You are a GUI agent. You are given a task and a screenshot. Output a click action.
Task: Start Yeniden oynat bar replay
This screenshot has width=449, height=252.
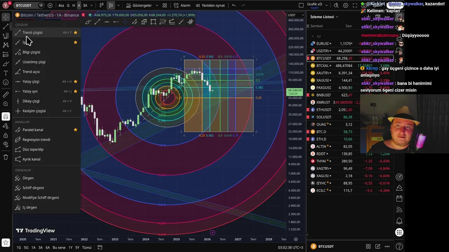pyautogui.click(x=210, y=5)
